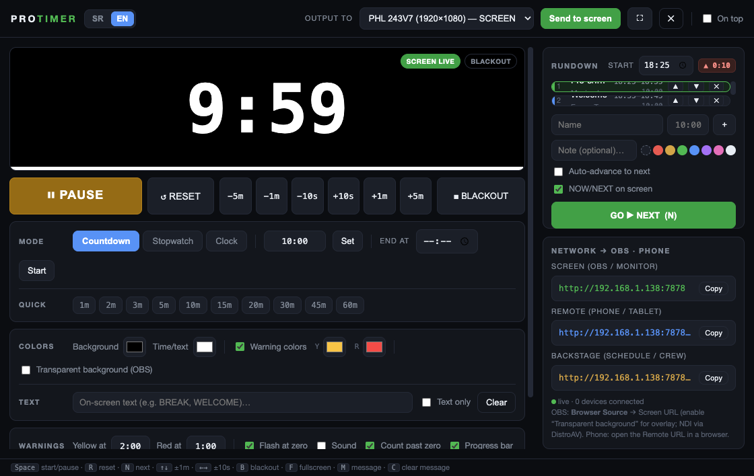Add rundown item with plus button
754x476 pixels.
(724, 125)
